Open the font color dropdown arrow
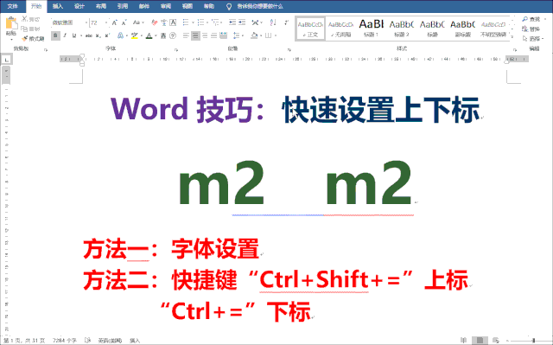 (x=156, y=35)
